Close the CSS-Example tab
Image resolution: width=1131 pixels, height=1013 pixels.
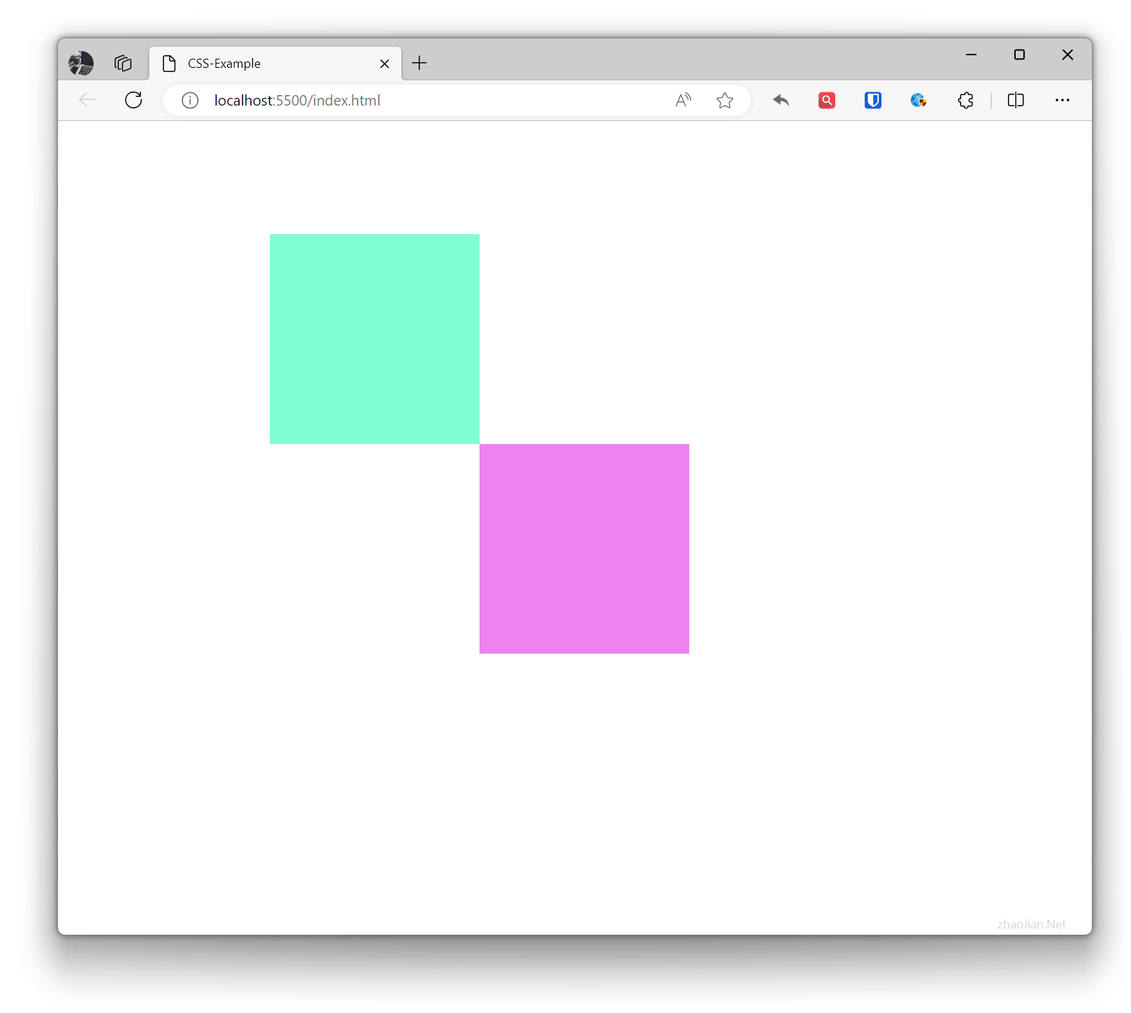click(384, 64)
